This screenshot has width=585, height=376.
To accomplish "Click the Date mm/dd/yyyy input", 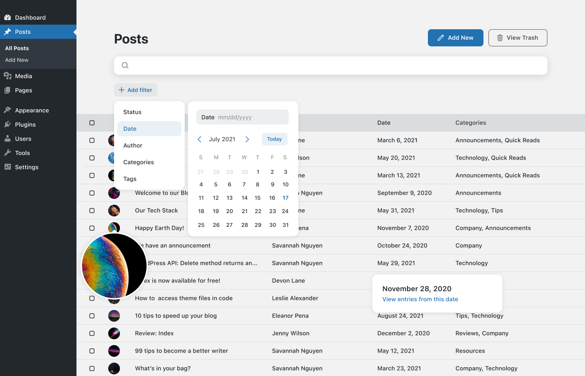I will click(242, 117).
